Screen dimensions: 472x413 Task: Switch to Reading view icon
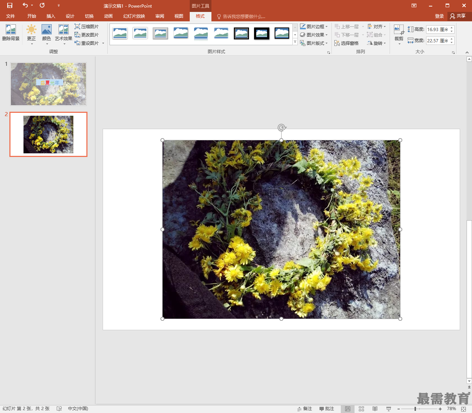point(375,409)
